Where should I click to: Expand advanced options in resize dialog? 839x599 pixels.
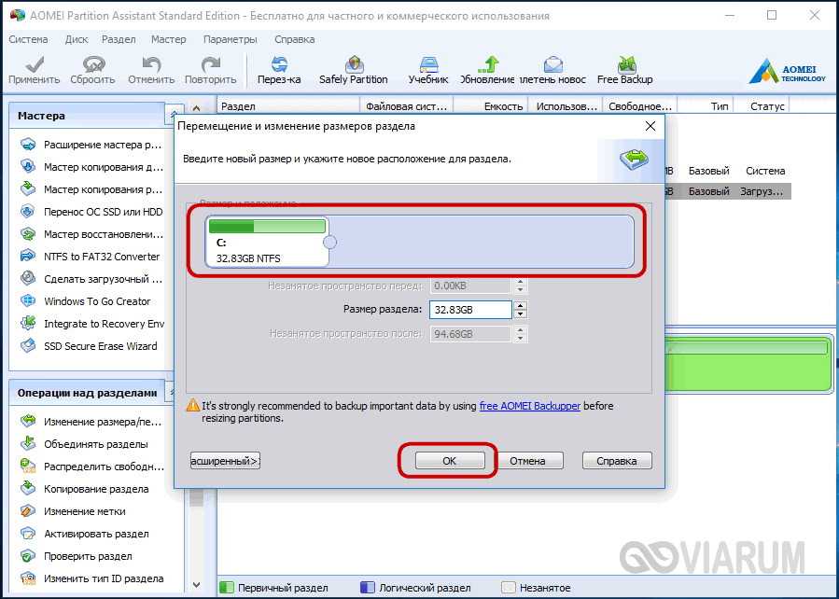click(x=225, y=461)
